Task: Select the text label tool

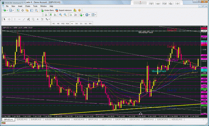Action: pos(42,19)
